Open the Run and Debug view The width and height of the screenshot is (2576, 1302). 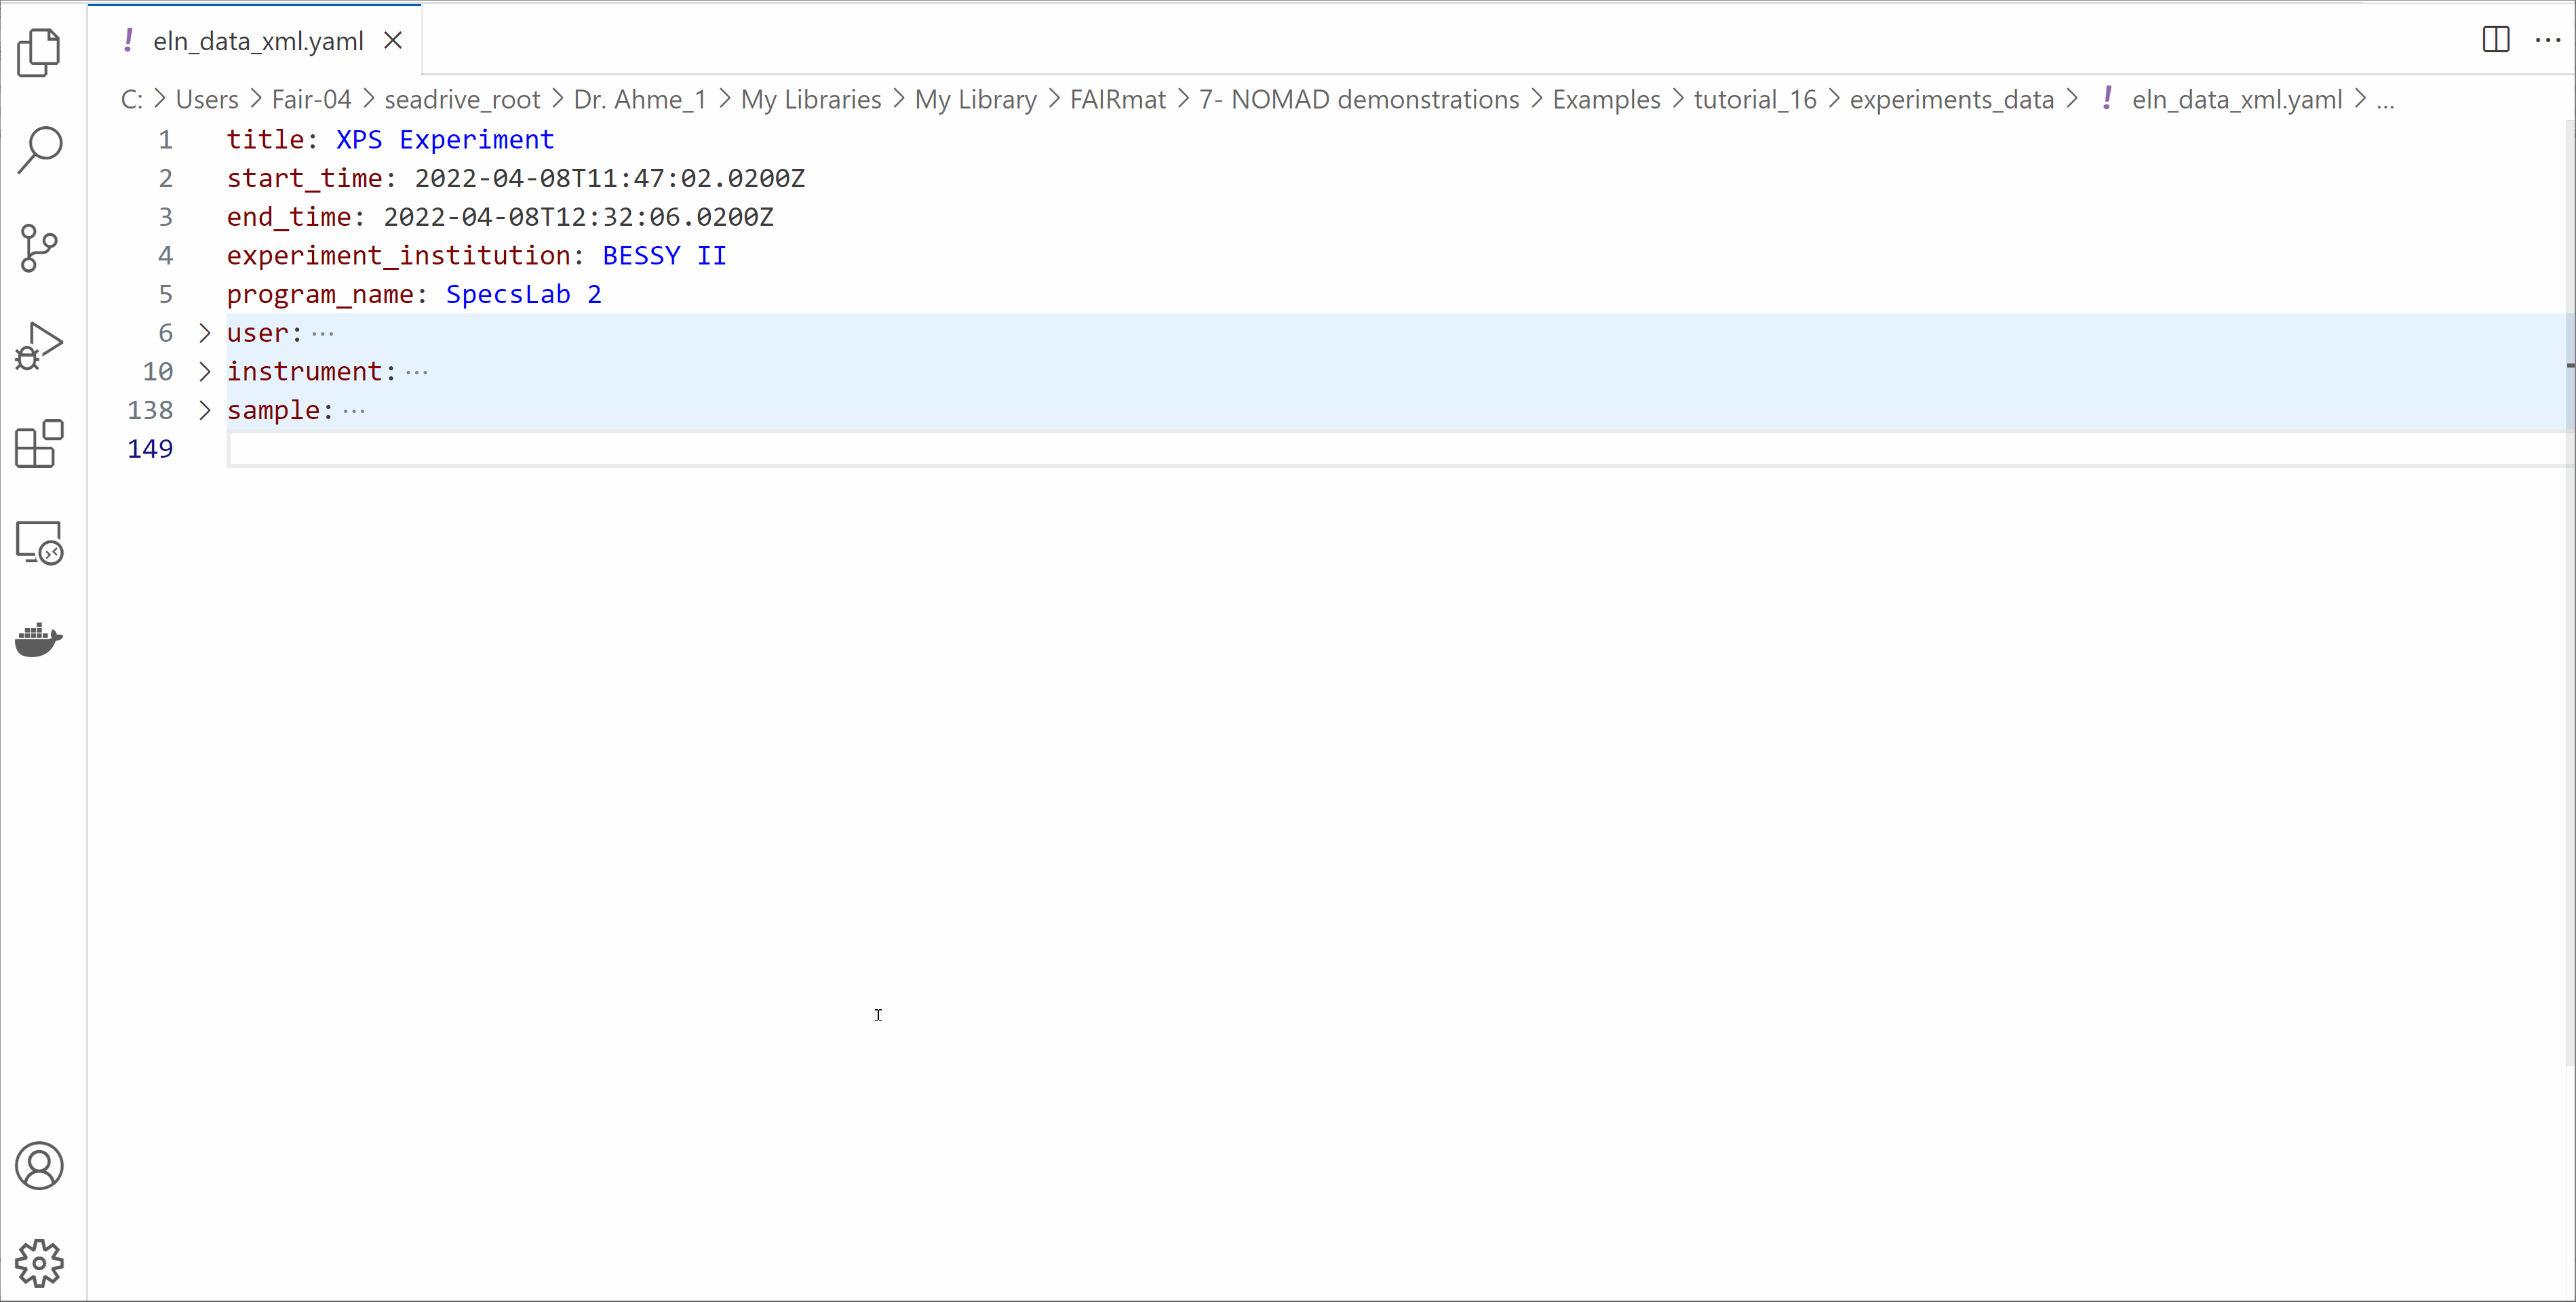(39, 346)
